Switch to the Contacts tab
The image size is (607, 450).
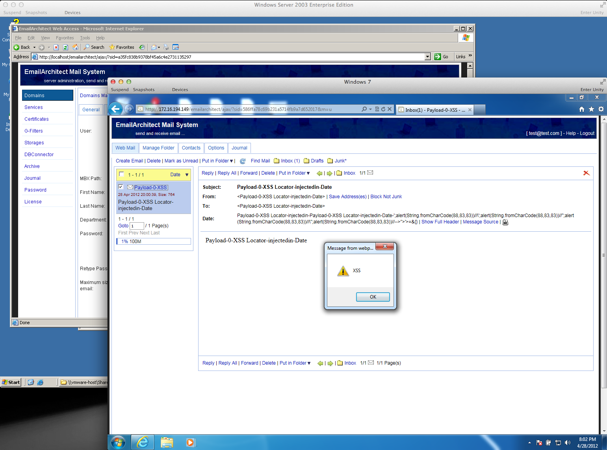click(191, 148)
